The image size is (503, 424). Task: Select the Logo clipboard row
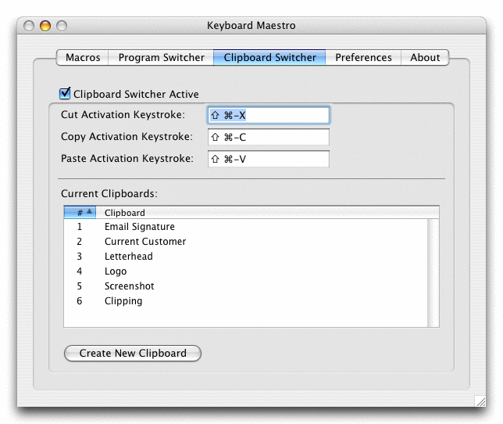tap(246, 271)
